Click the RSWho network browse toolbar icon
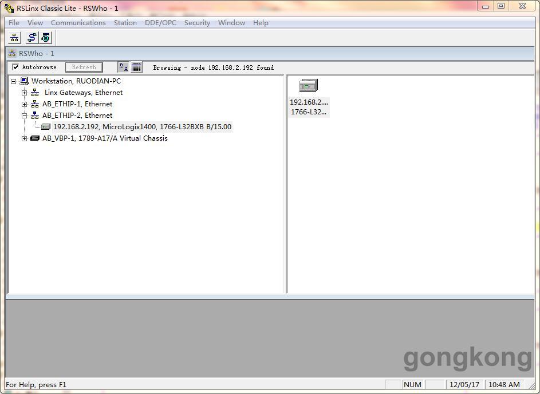Viewport: 540px width, 394px height. tap(14, 38)
